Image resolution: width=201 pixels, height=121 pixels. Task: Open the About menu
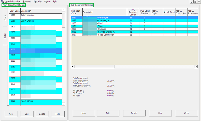coord(47,2)
